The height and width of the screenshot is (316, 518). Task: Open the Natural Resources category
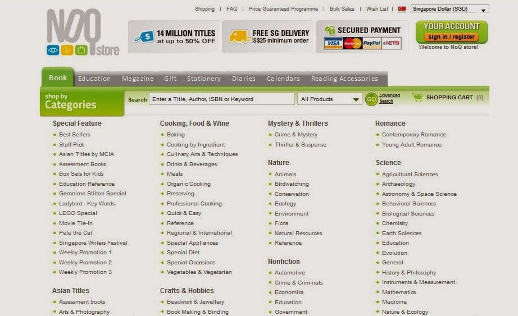tap(298, 233)
